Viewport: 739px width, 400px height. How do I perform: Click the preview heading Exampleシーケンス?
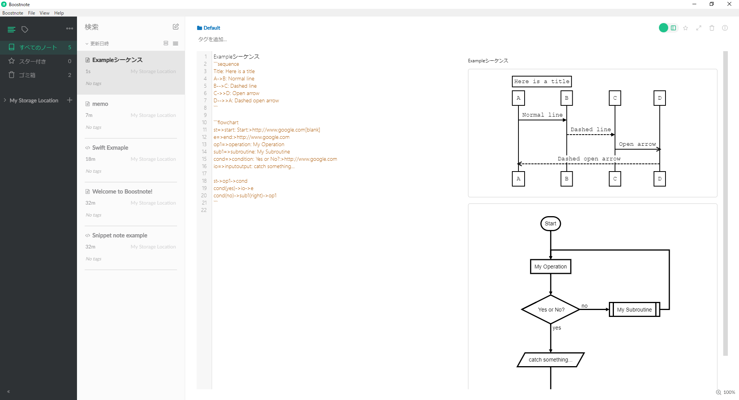click(x=488, y=61)
